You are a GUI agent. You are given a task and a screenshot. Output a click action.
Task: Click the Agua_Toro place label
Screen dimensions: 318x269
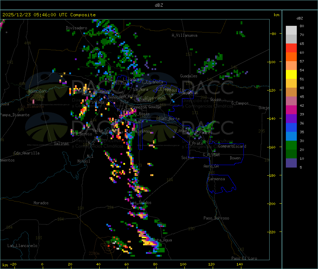click(38, 91)
